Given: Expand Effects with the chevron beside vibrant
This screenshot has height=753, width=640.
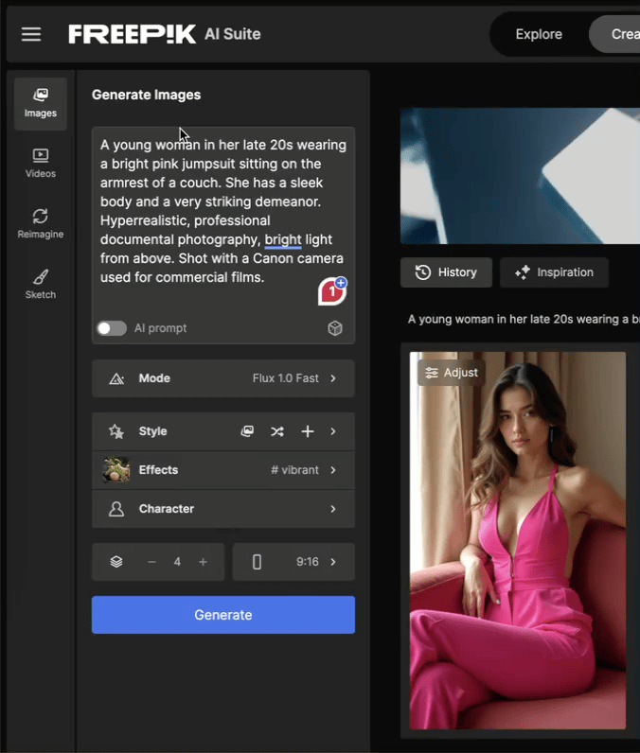Looking at the screenshot, I should click(333, 469).
